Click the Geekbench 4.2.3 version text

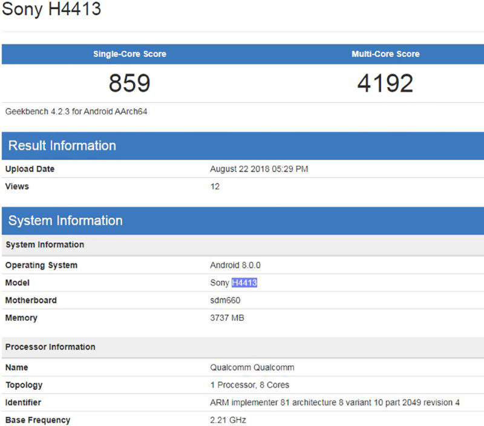point(76,111)
